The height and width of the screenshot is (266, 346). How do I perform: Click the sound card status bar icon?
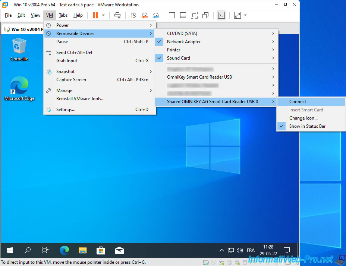click(237, 262)
